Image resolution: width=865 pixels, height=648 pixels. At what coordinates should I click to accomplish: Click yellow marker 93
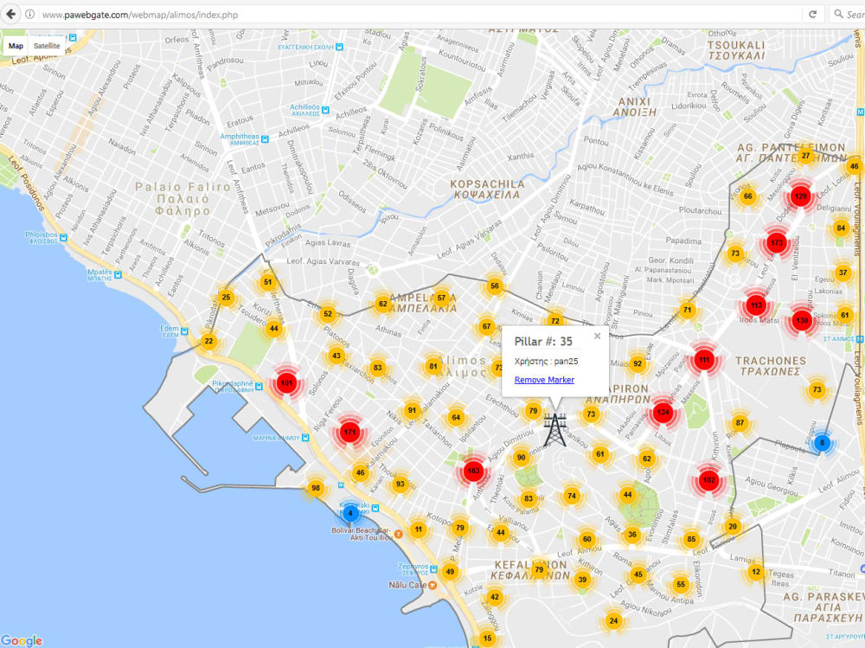400,484
